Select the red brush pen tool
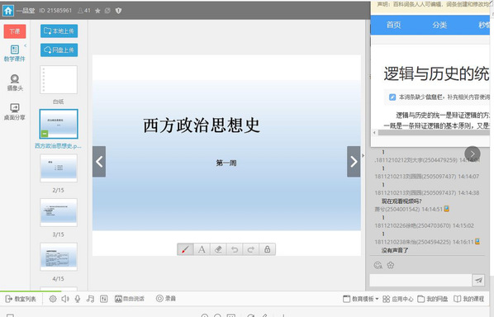 [x=185, y=249]
